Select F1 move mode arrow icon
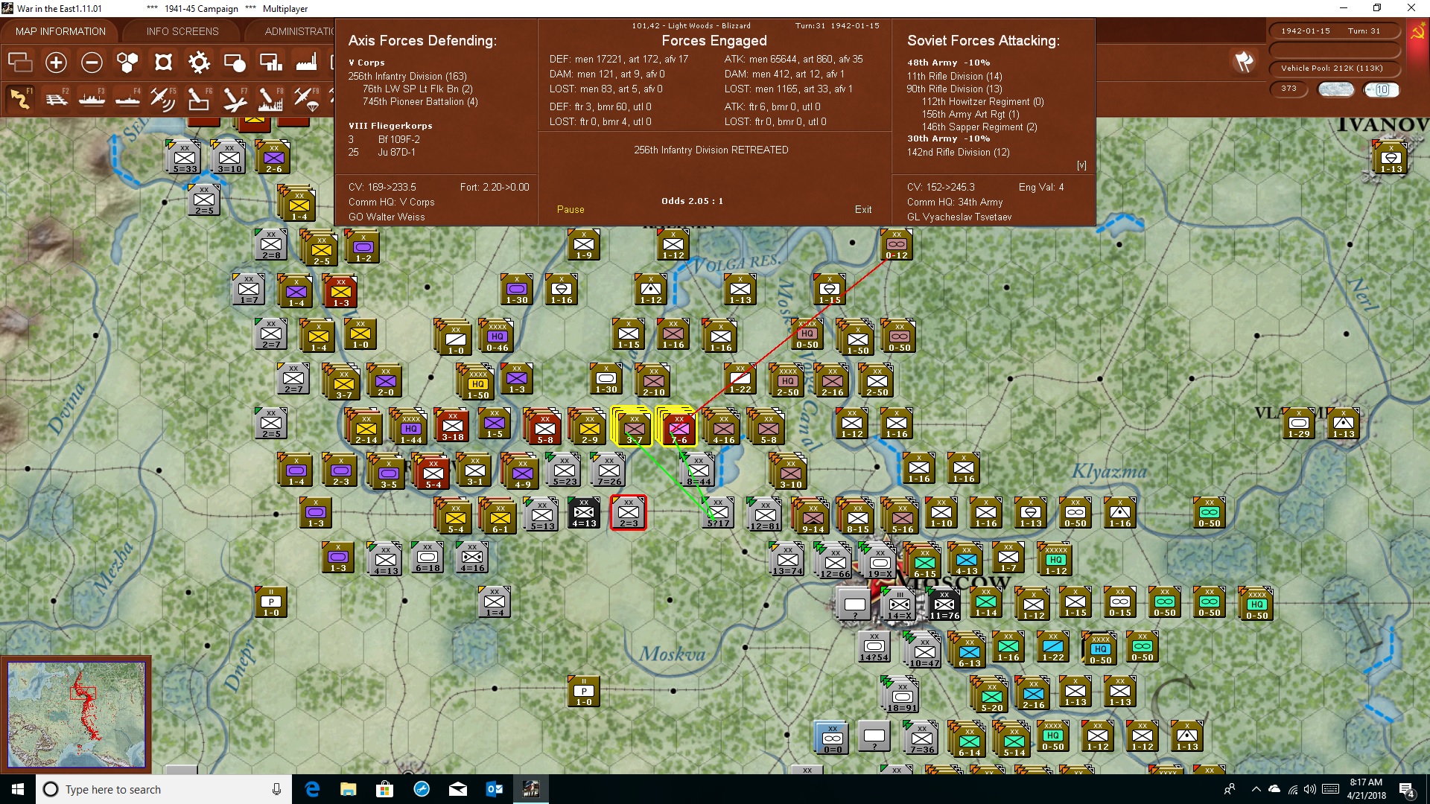1430x804 pixels. [x=20, y=98]
